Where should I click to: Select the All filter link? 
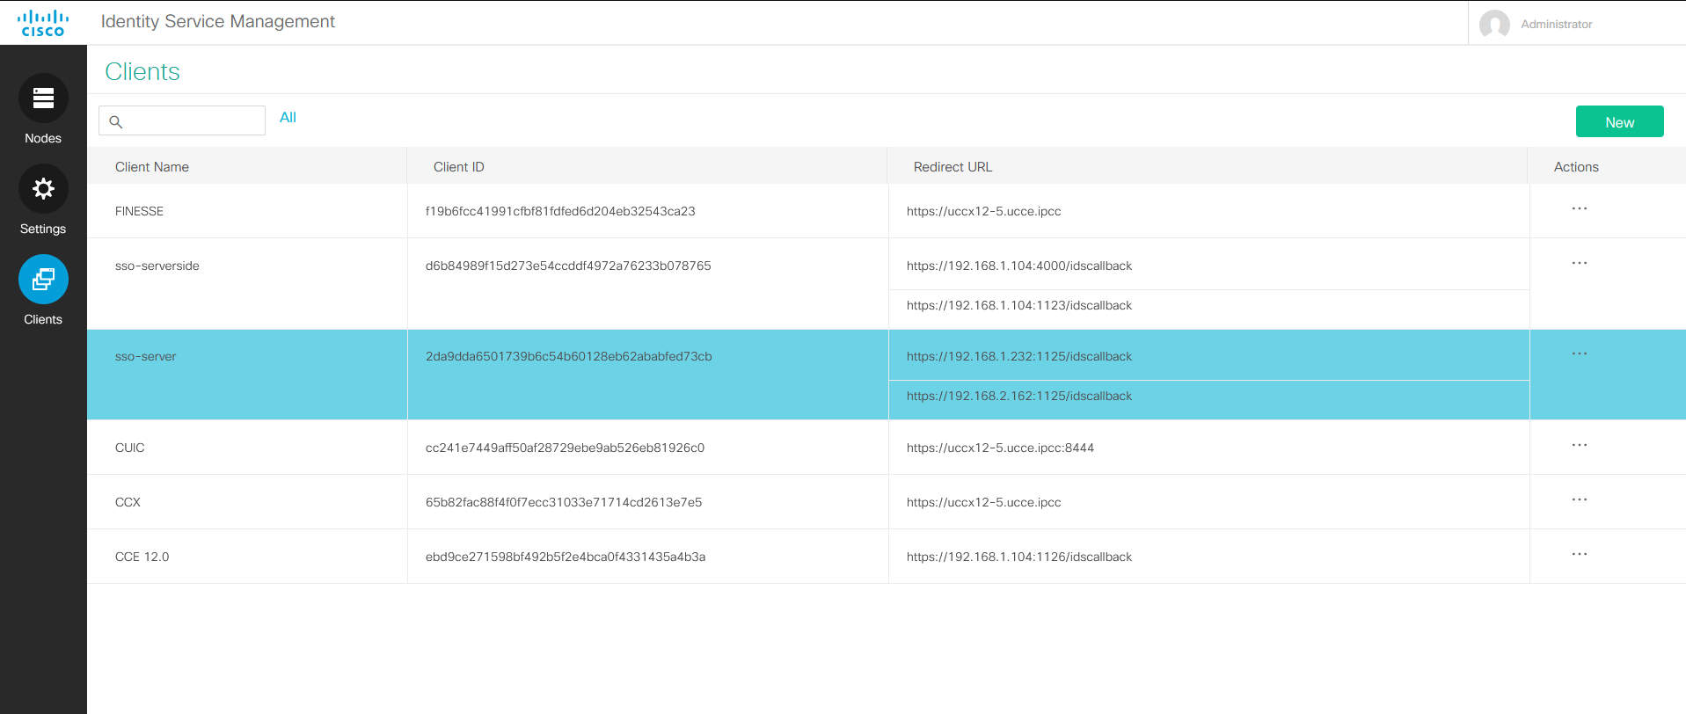tap(288, 118)
